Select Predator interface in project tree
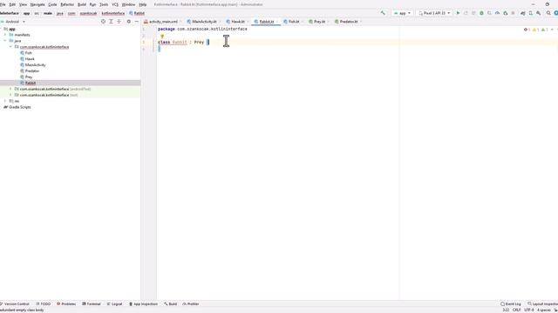Viewport: 558px width, 313px height. point(32,71)
